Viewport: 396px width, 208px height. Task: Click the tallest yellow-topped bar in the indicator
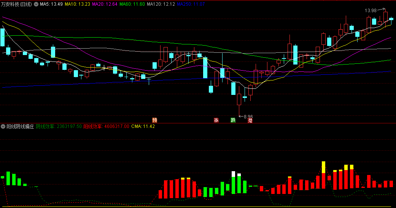coord(323,175)
